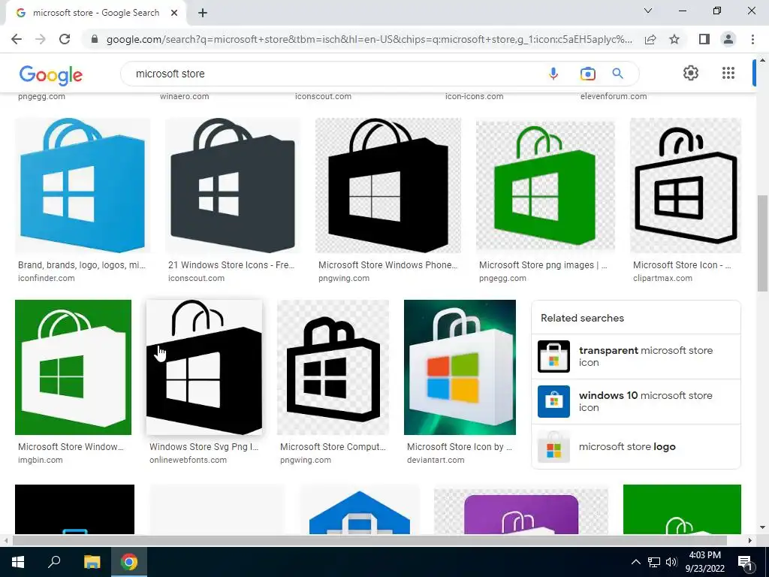The width and height of the screenshot is (769, 577).
Task: Open pngwing.com link under Windows Phone image
Action: coord(344,278)
